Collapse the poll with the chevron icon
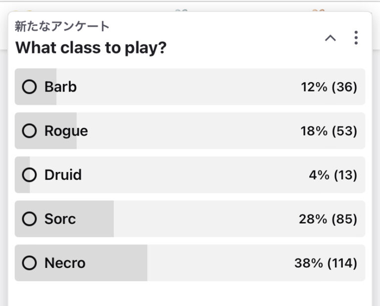The height and width of the screenshot is (306, 380). 331,38
